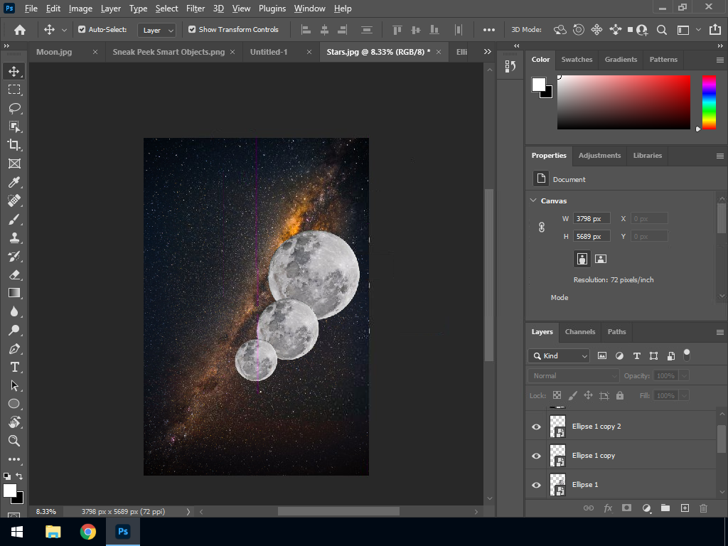The height and width of the screenshot is (546, 728).
Task: Open the Kind filter dropdown
Action: point(559,355)
